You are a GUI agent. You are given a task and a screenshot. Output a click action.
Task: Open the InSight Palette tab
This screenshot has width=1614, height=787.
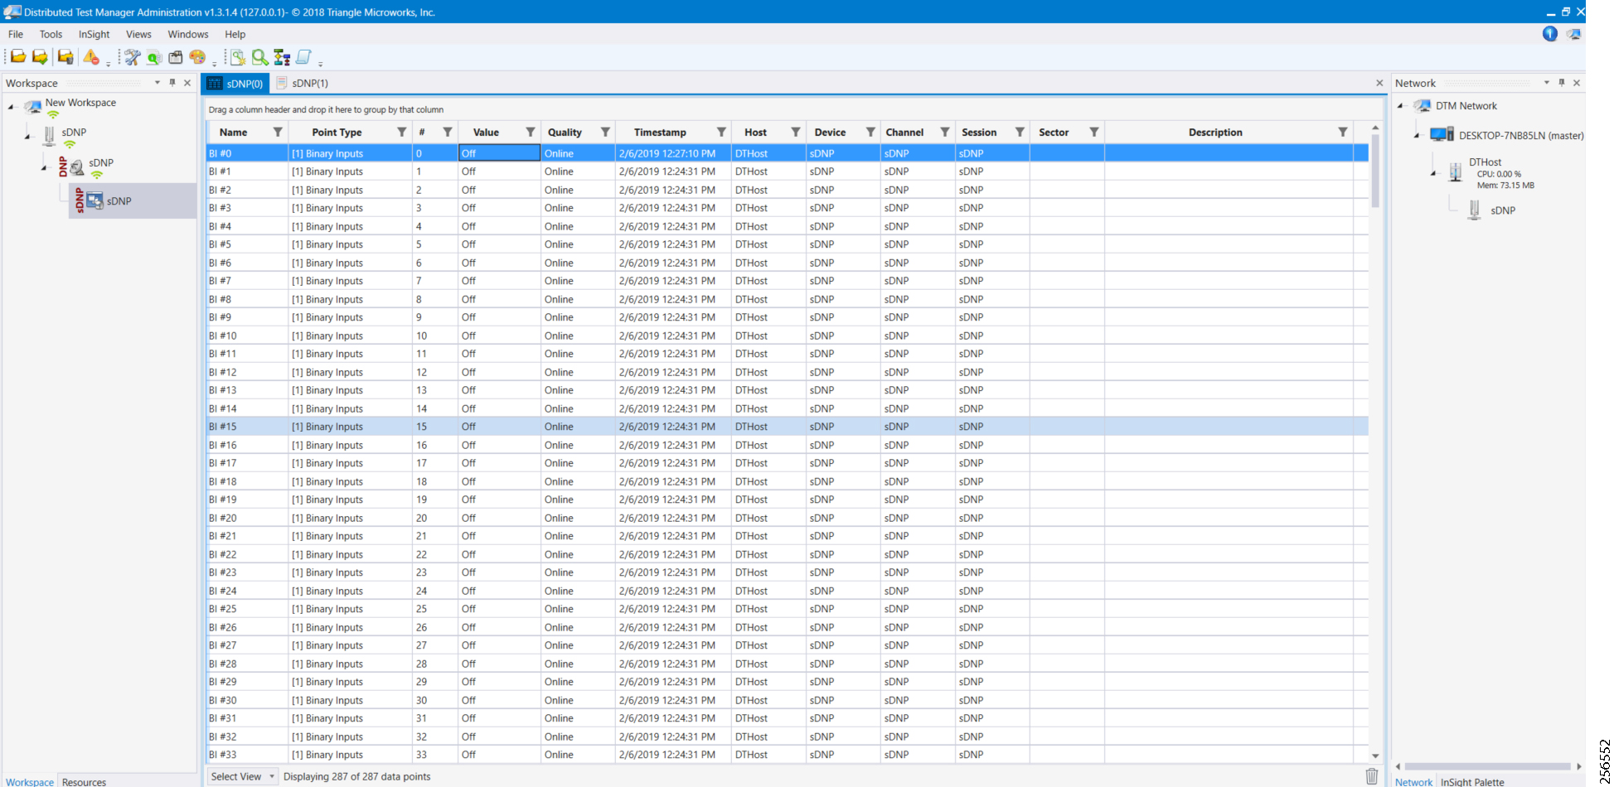(1472, 781)
